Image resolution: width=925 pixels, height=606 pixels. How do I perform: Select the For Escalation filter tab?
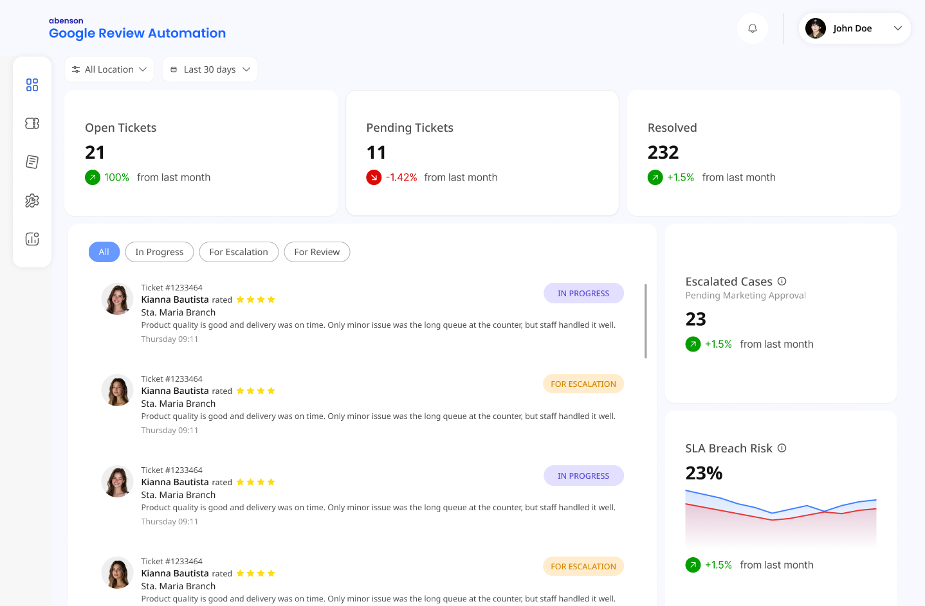[239, 252]
